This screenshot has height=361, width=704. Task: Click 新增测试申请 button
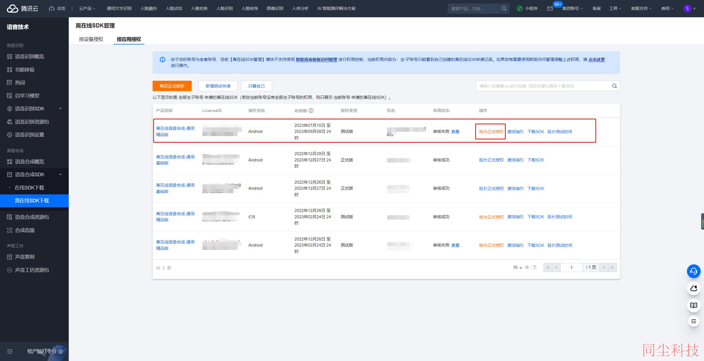tap(218, 86)
